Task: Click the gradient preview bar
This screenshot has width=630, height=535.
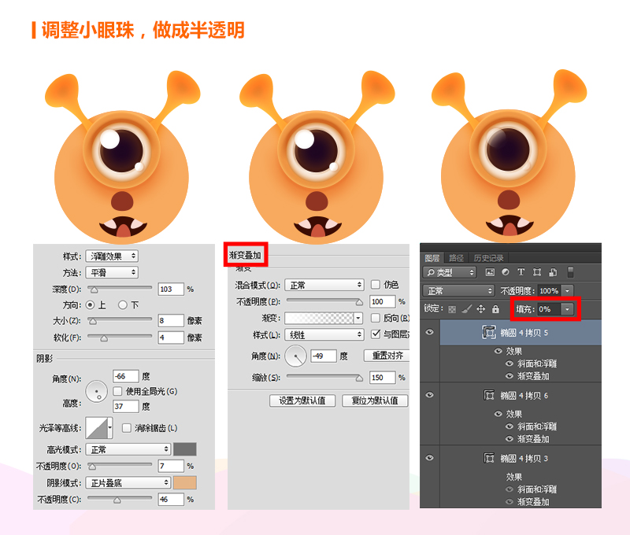Action: tap(320, 319)
